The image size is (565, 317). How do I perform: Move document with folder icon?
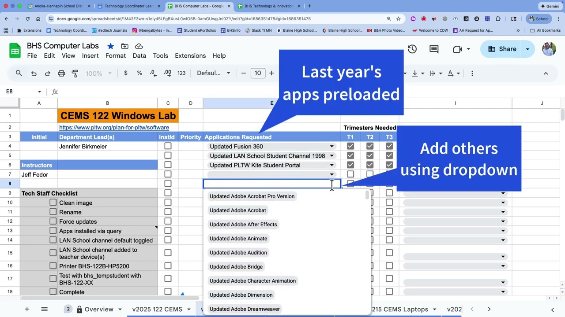pyautogui.click(x=124, y=46)
